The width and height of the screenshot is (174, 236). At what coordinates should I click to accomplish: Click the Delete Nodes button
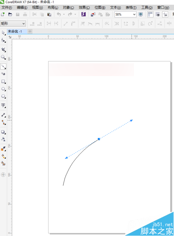pyautogui.click(x=40, y=24)
